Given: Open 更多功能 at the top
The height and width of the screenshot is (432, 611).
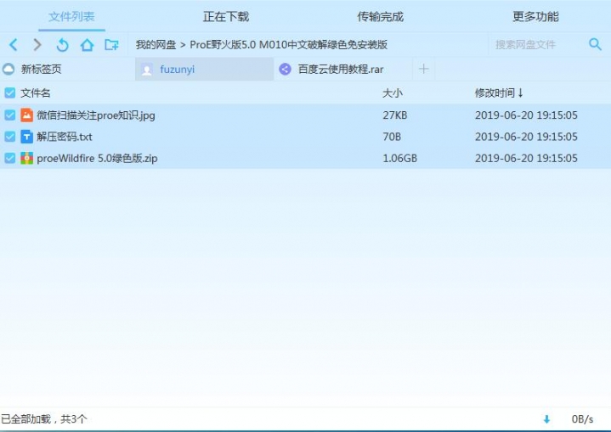Looking at the screenshot, I should click(535, 16).
